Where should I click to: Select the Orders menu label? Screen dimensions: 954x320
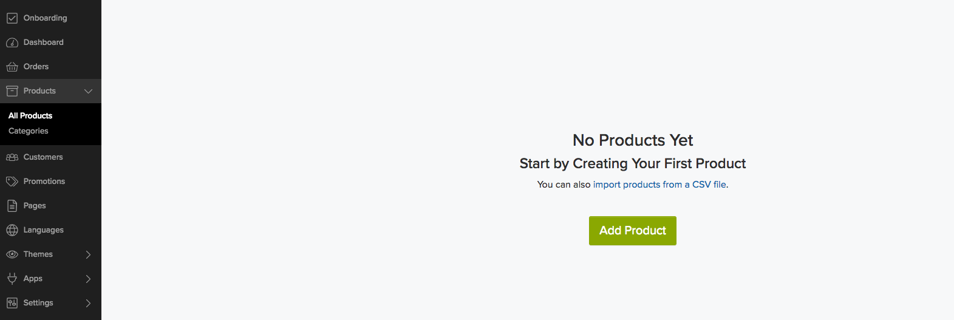36,67
